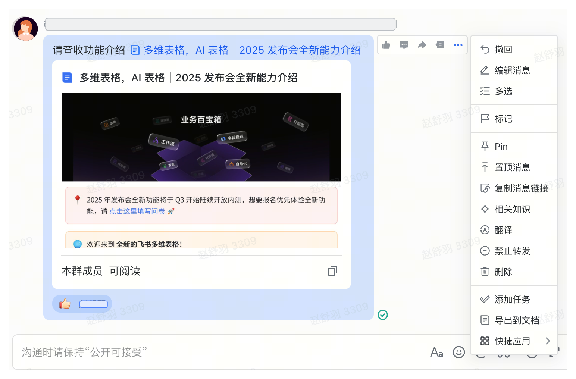This screenshot has height=379, width=576.
Task: Click the copy icon in document card
Action: tap(332, 271)
